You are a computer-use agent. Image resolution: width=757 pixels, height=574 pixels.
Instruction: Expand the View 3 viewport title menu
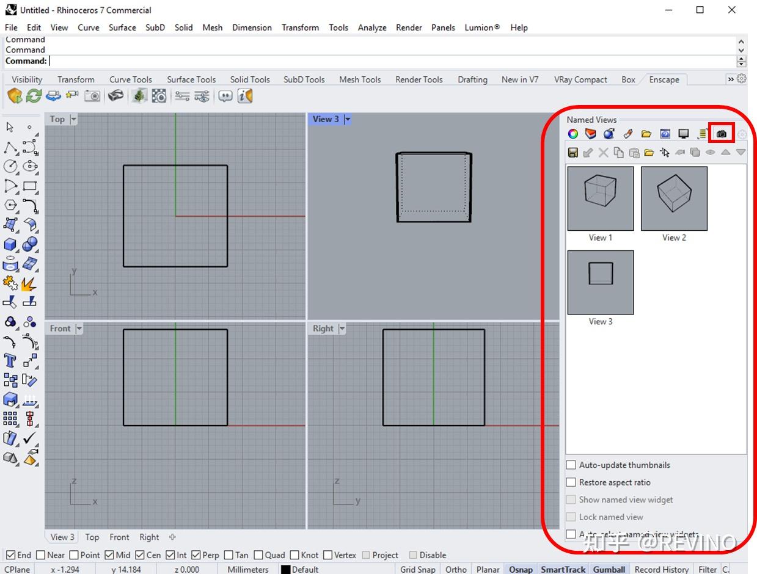click(x=348, y=120)
